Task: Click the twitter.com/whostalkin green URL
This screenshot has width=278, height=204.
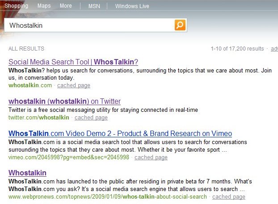Action: point(38,117)
